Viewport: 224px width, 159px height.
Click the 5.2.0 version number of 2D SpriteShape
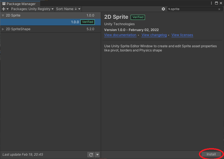tap(90, 29)
